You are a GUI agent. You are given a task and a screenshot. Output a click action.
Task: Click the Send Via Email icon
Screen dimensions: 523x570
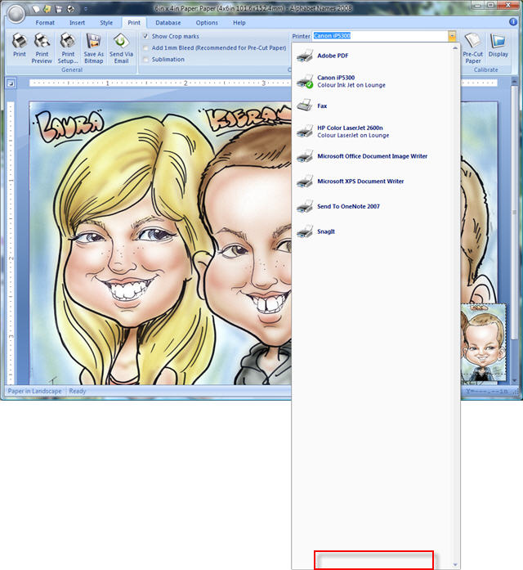click(x=121, y=46)
